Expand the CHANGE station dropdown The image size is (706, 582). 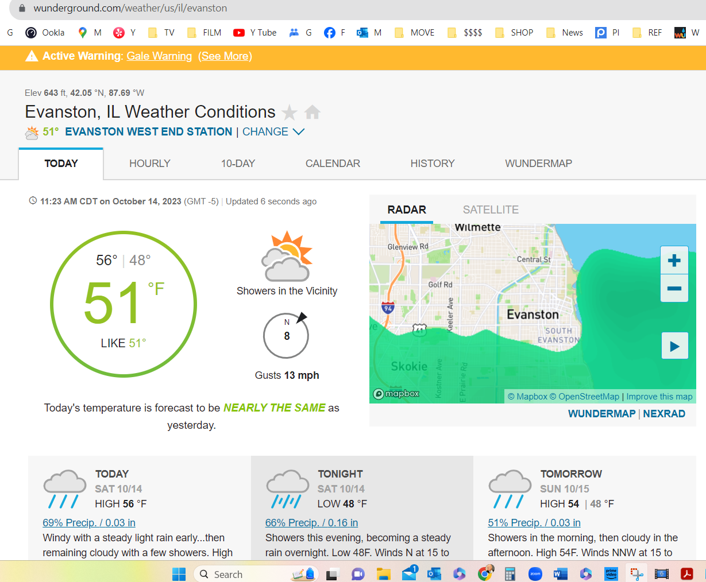(x=273, y=131)
